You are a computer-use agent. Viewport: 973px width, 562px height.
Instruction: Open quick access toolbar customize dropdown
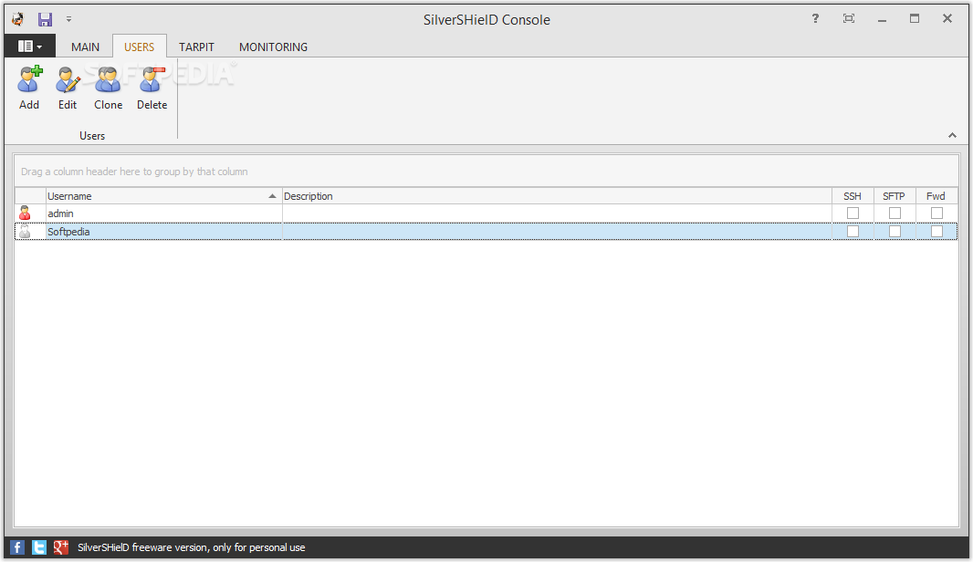coord(68,19)
